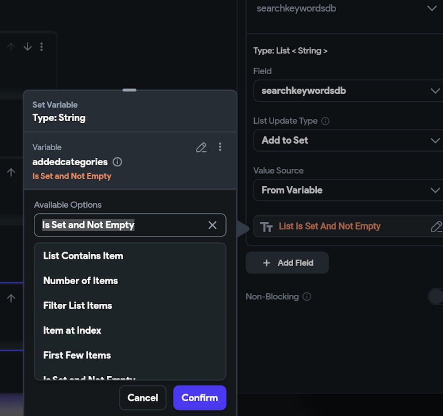Open the three-dot menu beside Variable
This screenshot has width=443, height=416.
click(220, 147)
